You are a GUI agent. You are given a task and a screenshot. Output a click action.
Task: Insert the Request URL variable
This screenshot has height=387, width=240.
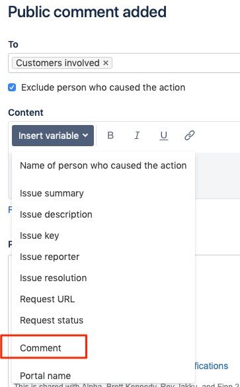click(103, 299)
